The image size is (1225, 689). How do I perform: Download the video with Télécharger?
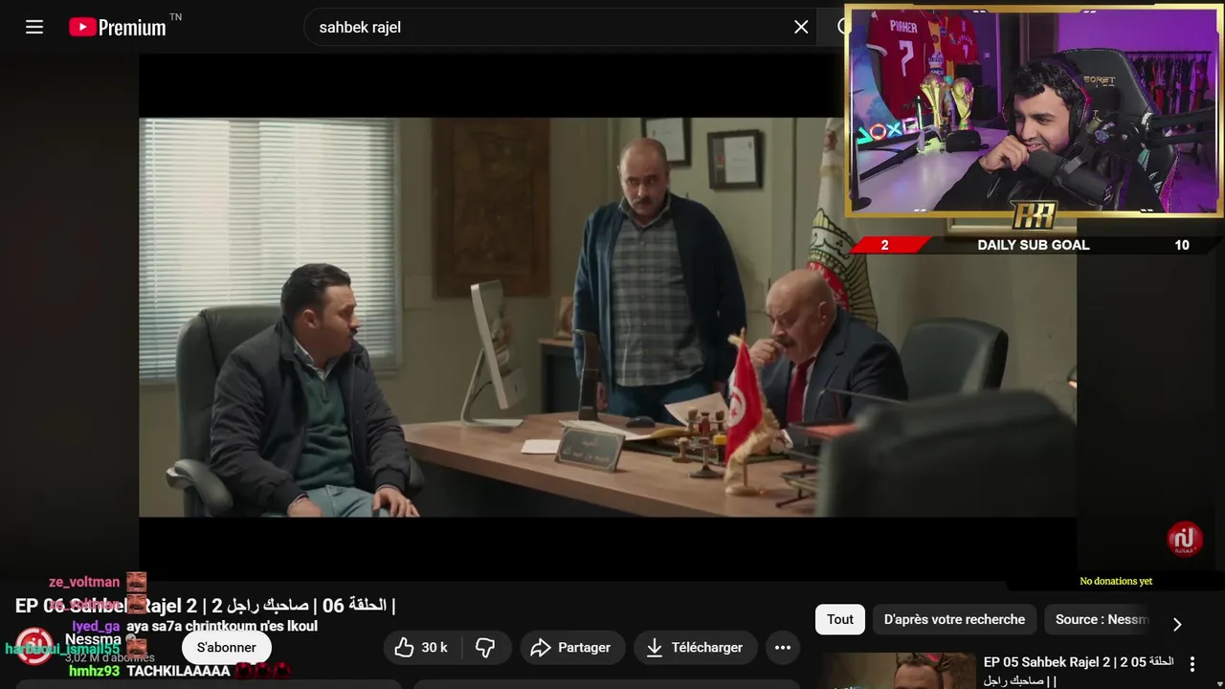695,648
